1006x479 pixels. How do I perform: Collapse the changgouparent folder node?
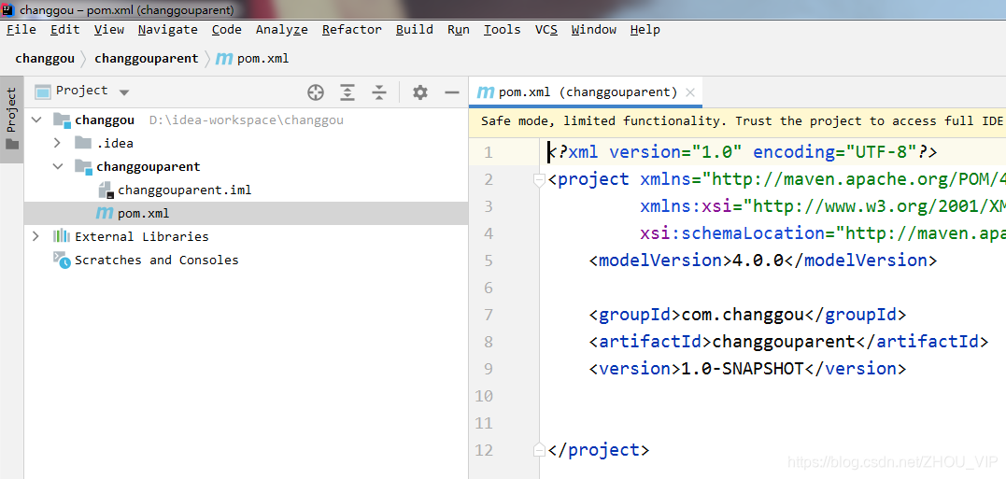(x=59, y=167)
